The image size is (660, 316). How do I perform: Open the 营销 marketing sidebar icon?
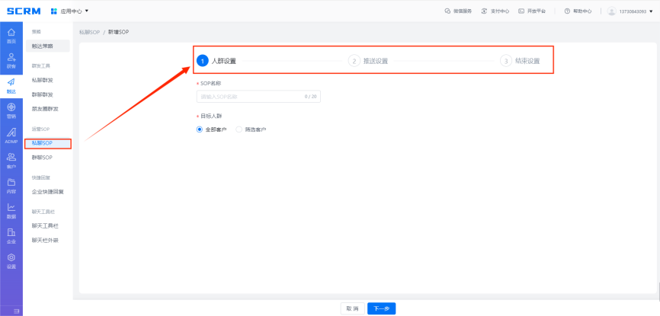(11, 110)
